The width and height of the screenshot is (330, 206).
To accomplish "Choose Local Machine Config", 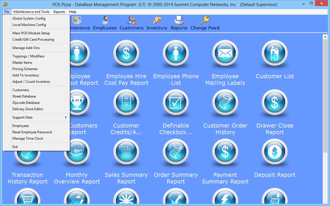I will coord(40,25).
